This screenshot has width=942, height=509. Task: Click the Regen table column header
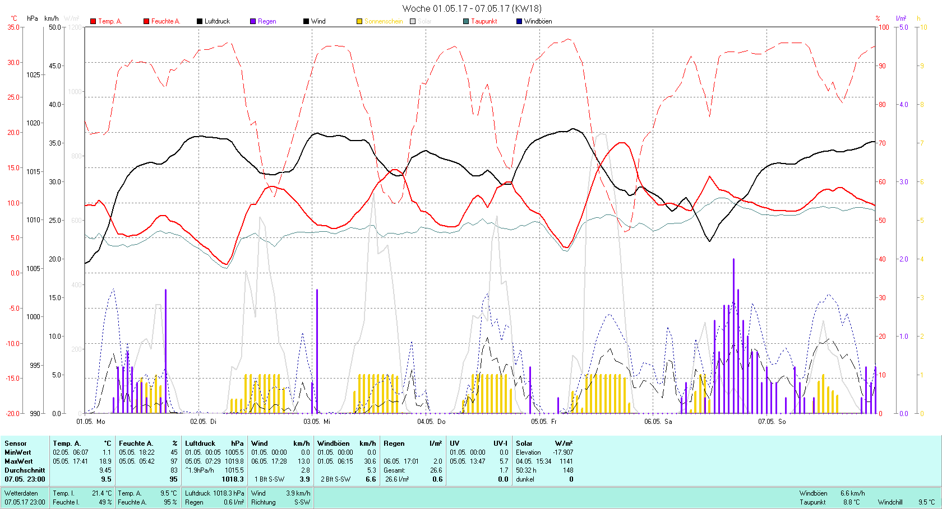tap(394, 443)
